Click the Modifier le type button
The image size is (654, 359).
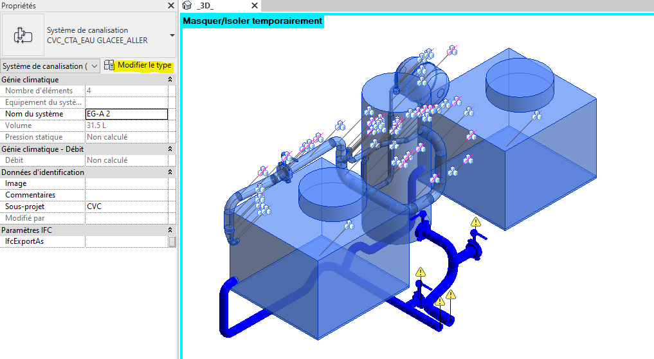click(x=138, y=66)
